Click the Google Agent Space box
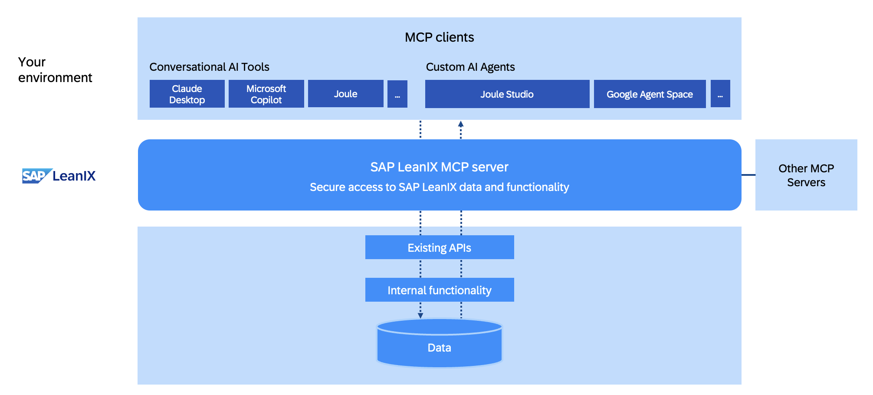The height and width of the screenshot is (395, 873). [x=650, y=94]
